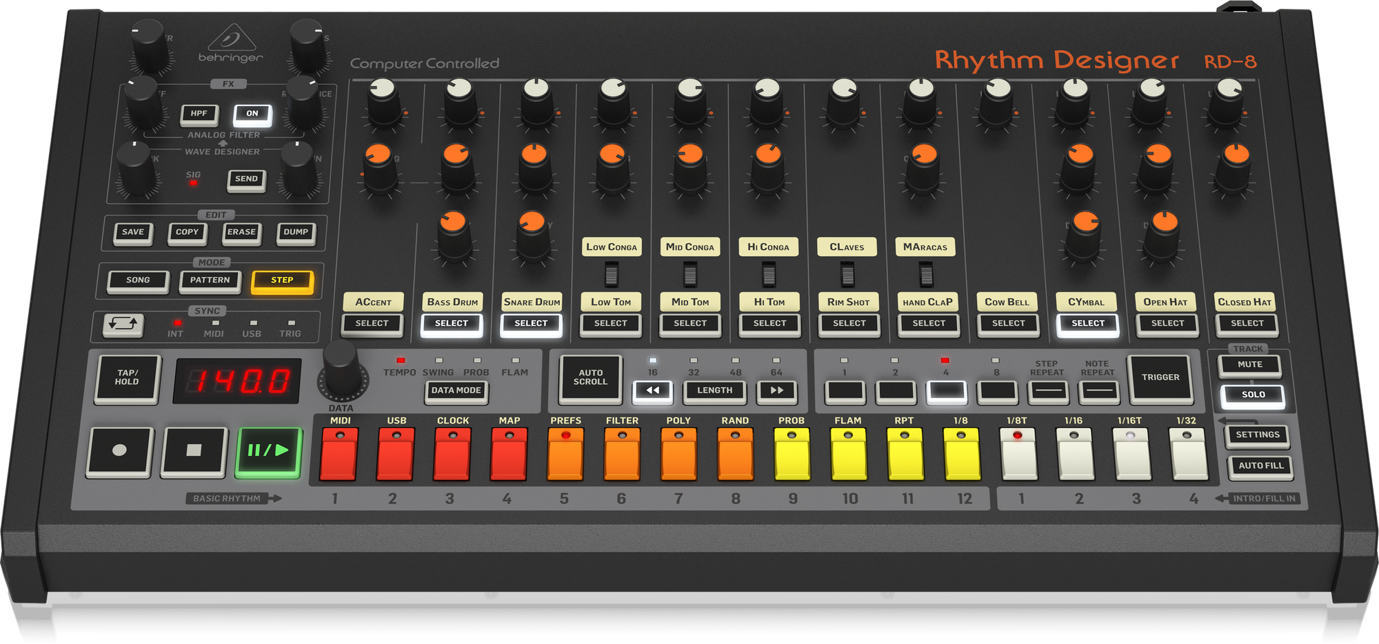1379x644 pixels.
Task: Click the ERASE edit button
Action: [x=241, y=233]
